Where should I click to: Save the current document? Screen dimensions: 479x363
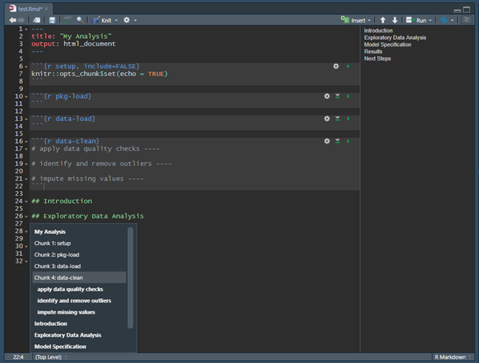52,20
